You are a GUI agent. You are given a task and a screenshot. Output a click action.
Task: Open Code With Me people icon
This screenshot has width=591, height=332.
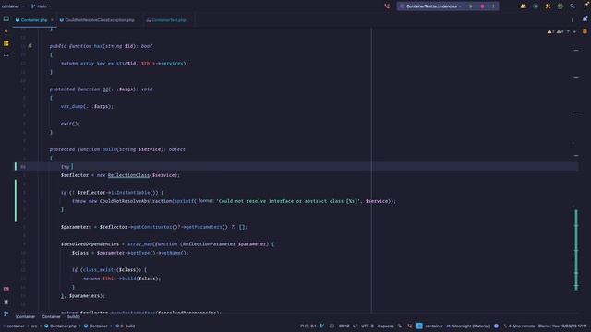point(524,6)
